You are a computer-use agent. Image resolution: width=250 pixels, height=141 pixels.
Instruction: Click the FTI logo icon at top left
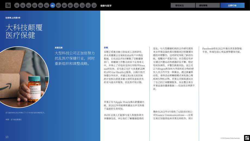[x=8, y=5]
